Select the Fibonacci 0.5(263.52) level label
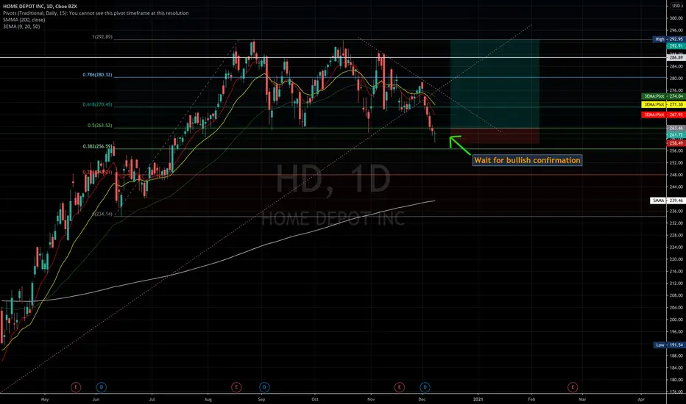 [x=100, y=126]
